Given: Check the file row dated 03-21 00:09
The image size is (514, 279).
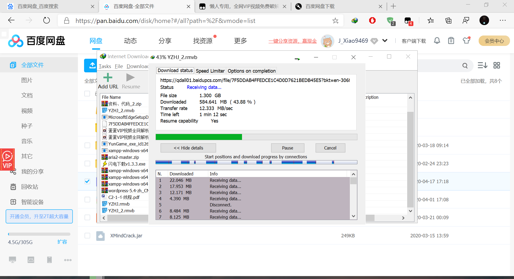Looking at the screenshot, I should [87, 217].
